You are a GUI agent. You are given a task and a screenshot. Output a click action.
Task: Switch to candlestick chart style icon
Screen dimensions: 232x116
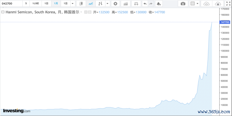point(81,4)
